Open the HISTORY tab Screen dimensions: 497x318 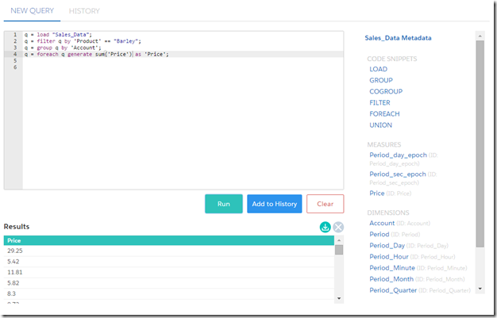click(x=84, y=11)
